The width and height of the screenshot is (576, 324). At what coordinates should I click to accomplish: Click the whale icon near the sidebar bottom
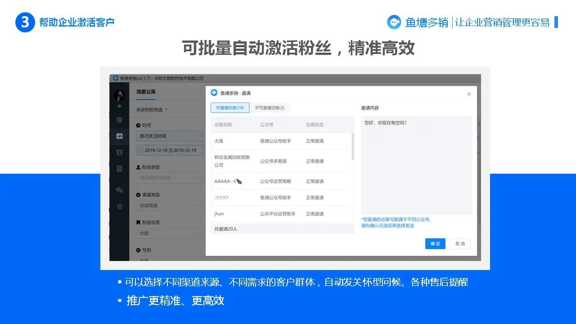click(x=118, y=190)
